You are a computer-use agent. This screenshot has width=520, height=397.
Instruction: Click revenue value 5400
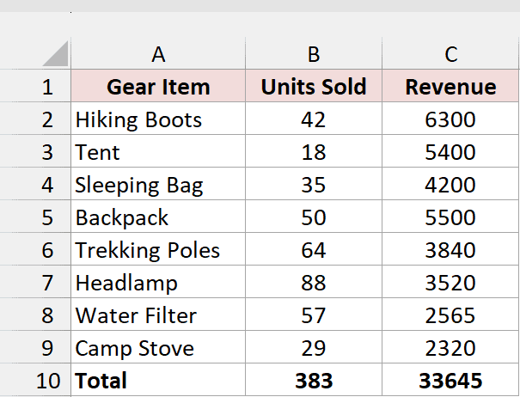[450, 151]
